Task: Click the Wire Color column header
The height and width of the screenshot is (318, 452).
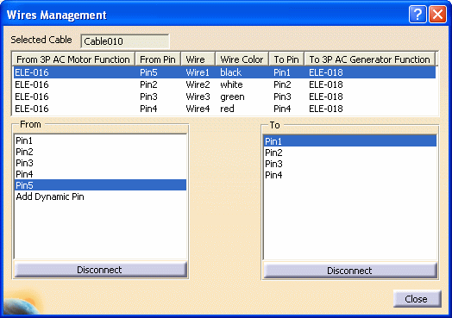Action: pyautogui.click(x=242, y=59)
